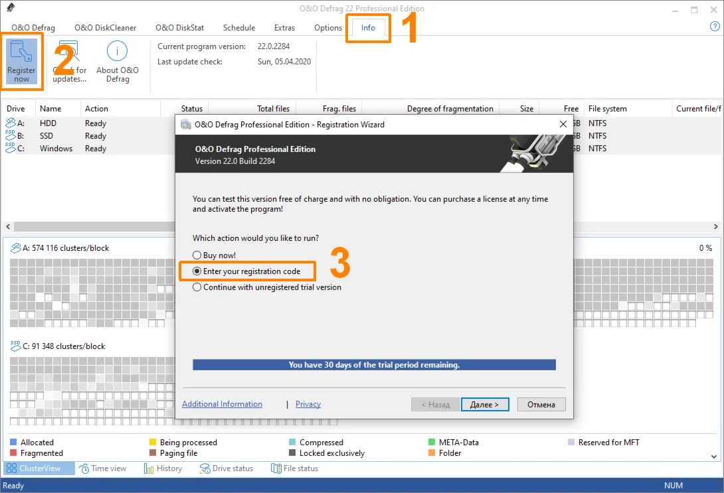This screenshot has height=493, width=724.
Task: Switch to O&O DiskStat tab
Action: 179,28
